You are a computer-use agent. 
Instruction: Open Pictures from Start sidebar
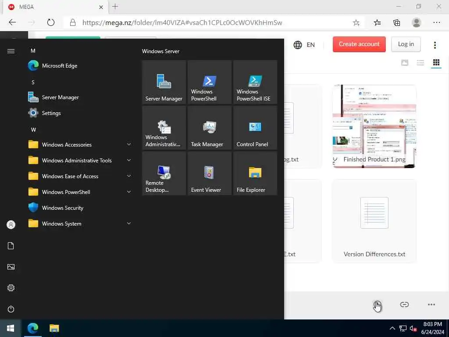(11, 267)
